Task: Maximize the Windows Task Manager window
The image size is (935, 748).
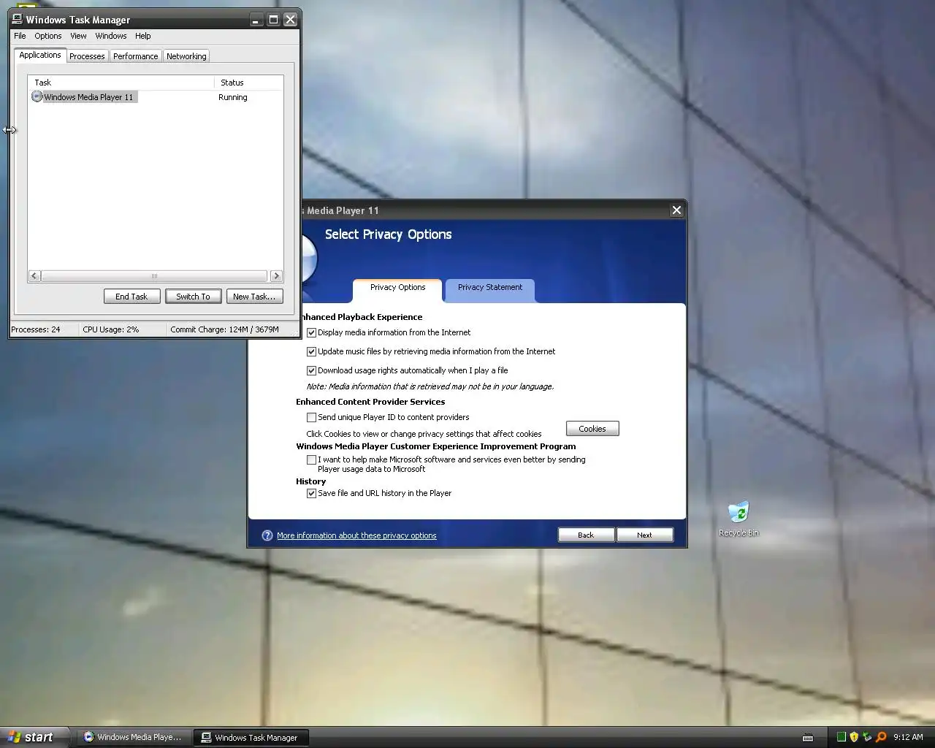Action: (273, 20)
